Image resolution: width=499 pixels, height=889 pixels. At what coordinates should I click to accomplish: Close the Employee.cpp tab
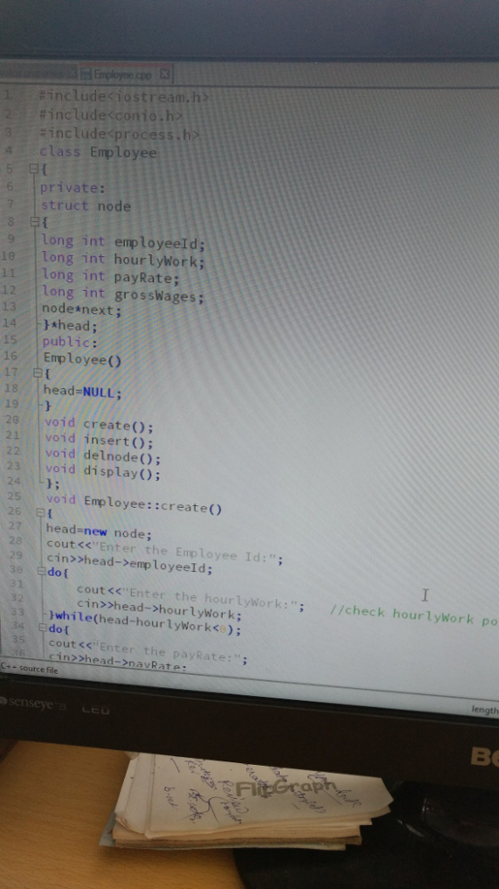click(x=164, y=74)
